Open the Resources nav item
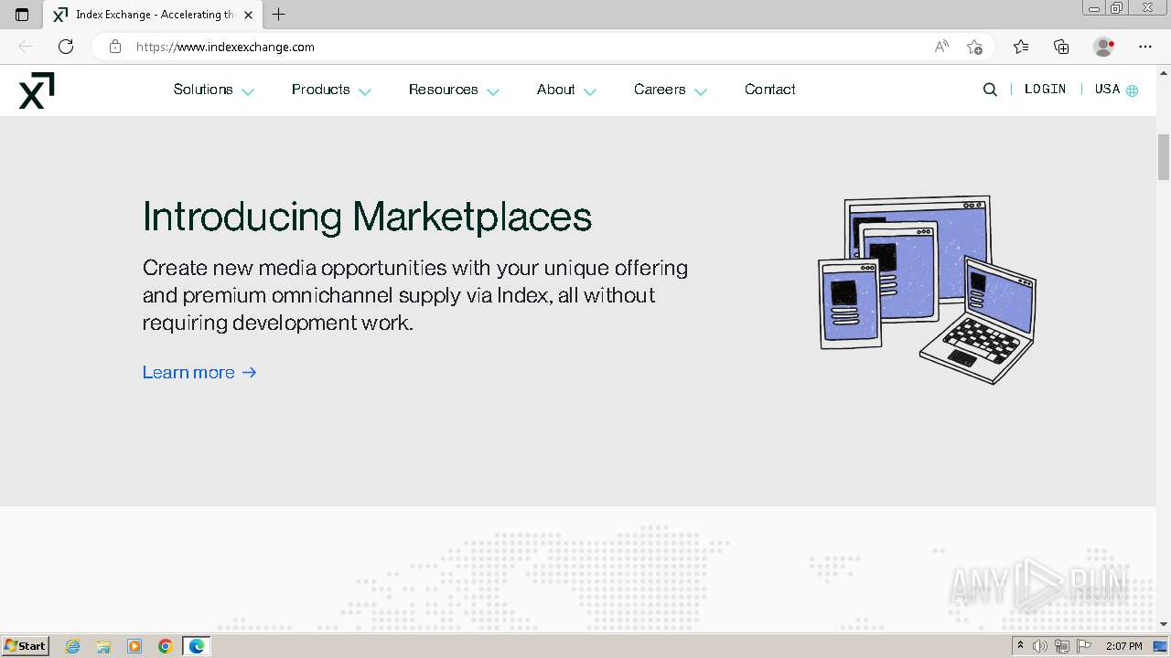1171x658 pixels. (x=444, y=90)
